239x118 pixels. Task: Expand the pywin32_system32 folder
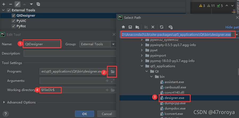point(142,40)
